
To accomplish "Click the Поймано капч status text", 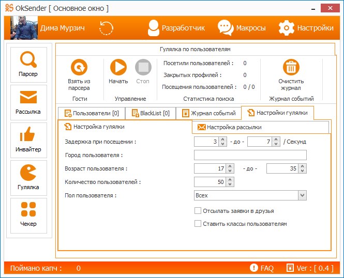I will pyautogui.click(x=36, y=268).
